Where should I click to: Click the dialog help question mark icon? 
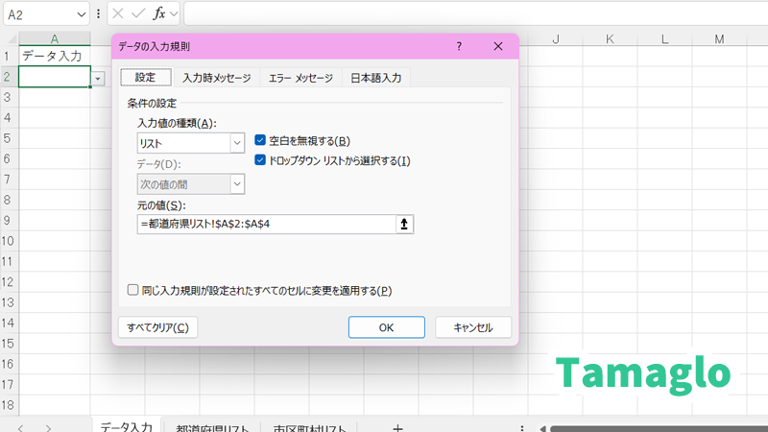point(459,46)
